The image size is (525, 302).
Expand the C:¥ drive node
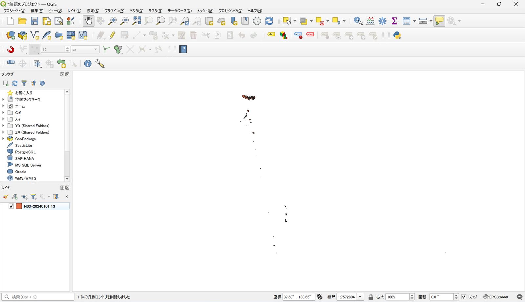[x=3, y=112]
